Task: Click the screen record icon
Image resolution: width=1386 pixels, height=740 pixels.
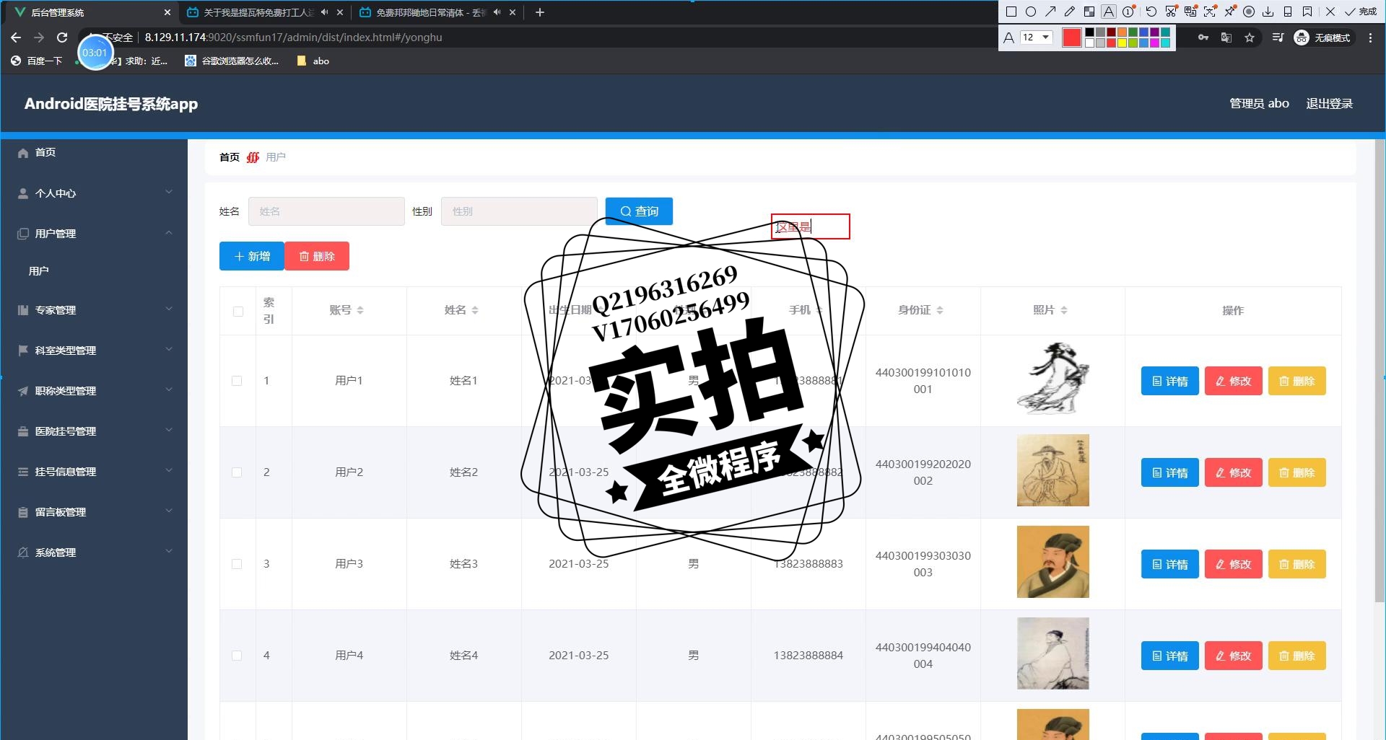Action: pyautogui.click(x=1249, y=12)
